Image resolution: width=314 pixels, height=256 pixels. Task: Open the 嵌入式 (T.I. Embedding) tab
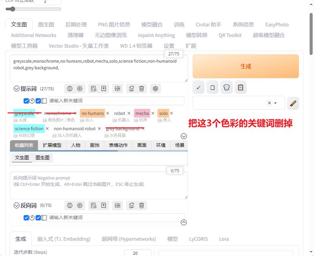(x=64, y=239)
